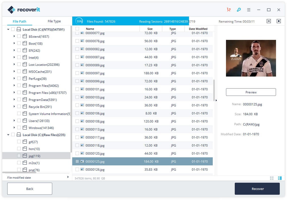Click the Preview button
The height and width of the screenshot is (201, 287).
click(x=251, y=92)
